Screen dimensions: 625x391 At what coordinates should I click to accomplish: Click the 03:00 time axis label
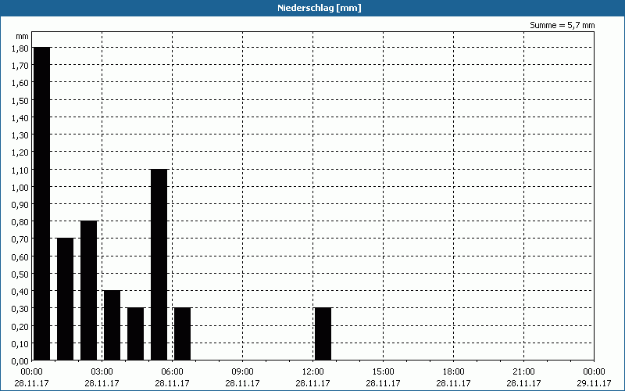pos(102,372)
